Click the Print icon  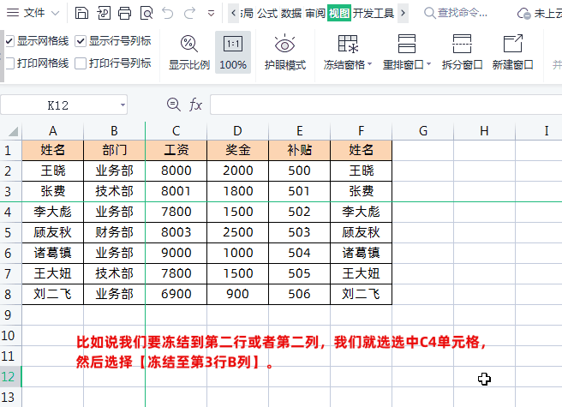click(125, 13)
